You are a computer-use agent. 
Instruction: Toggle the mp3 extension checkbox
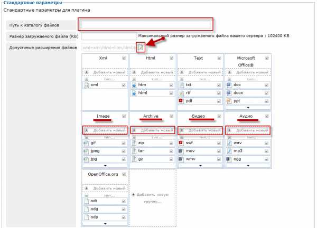tap(266, 151)
